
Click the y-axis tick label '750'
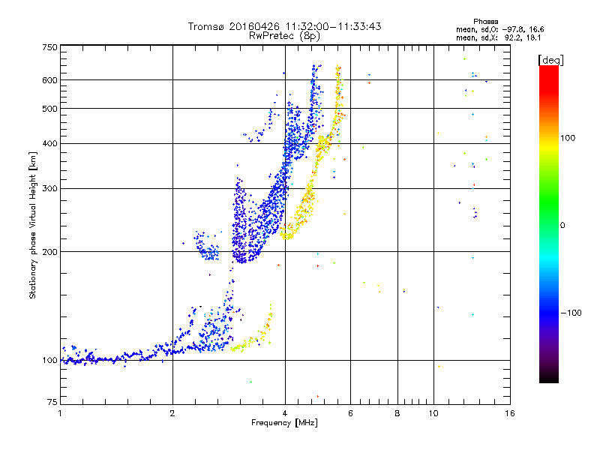[x=50, y=47]
